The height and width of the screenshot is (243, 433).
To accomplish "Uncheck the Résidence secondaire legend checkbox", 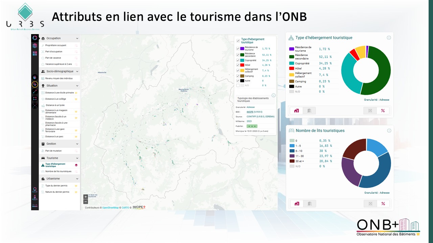I will pos(238,55).
